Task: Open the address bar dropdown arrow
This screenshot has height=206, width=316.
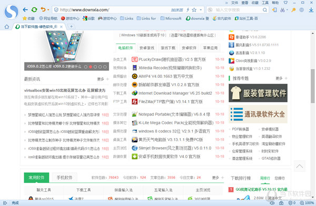Action: [x=201, y=10]
